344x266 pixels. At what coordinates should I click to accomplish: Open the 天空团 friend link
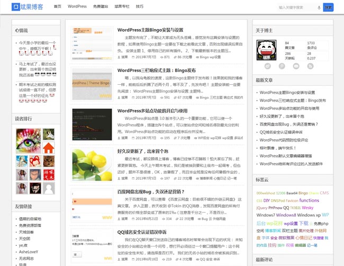click(x=24, y=238)
